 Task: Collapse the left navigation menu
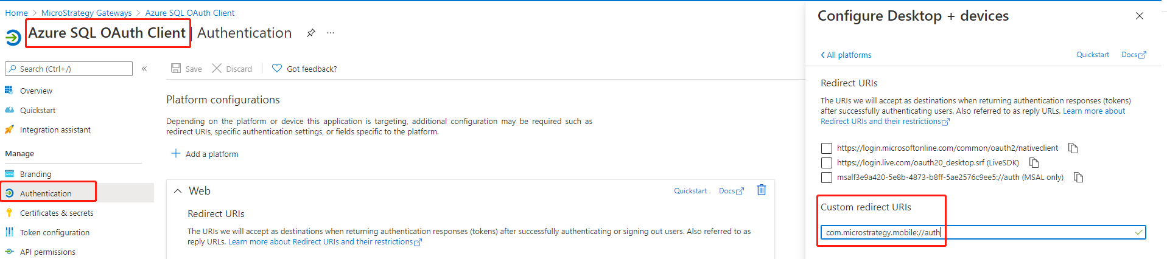(144, 69)
